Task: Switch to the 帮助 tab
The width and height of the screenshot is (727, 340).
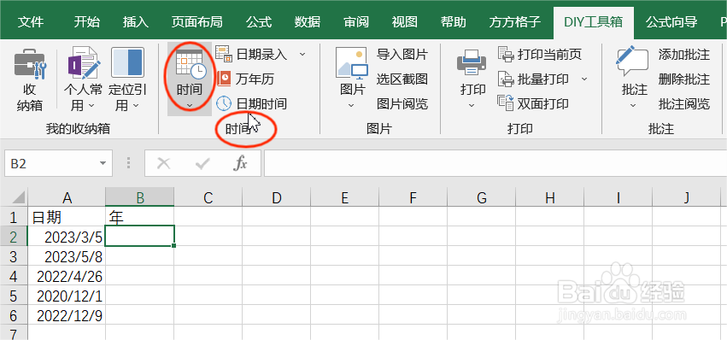Action: (x=454, y=22)
